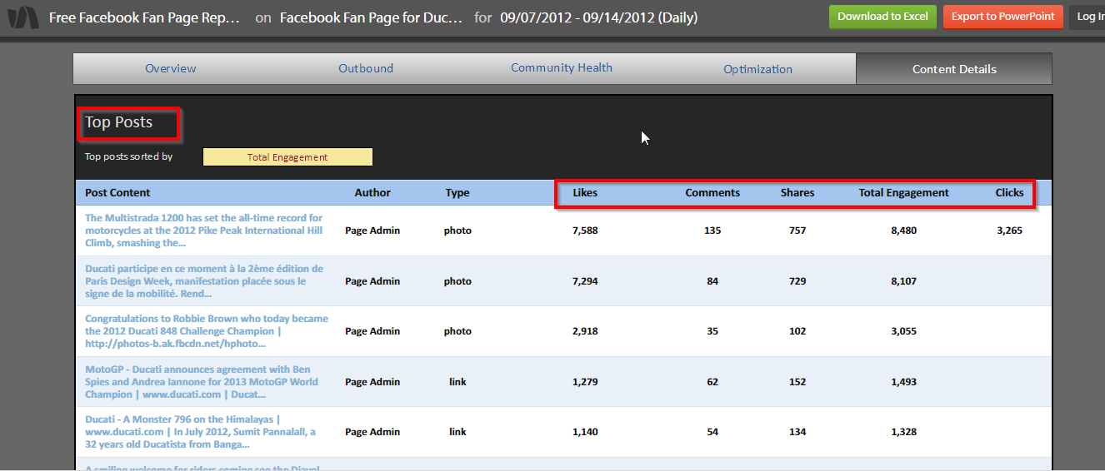Click the 2,918 likes value
1105x471 pixels.
tap(585, 331)
